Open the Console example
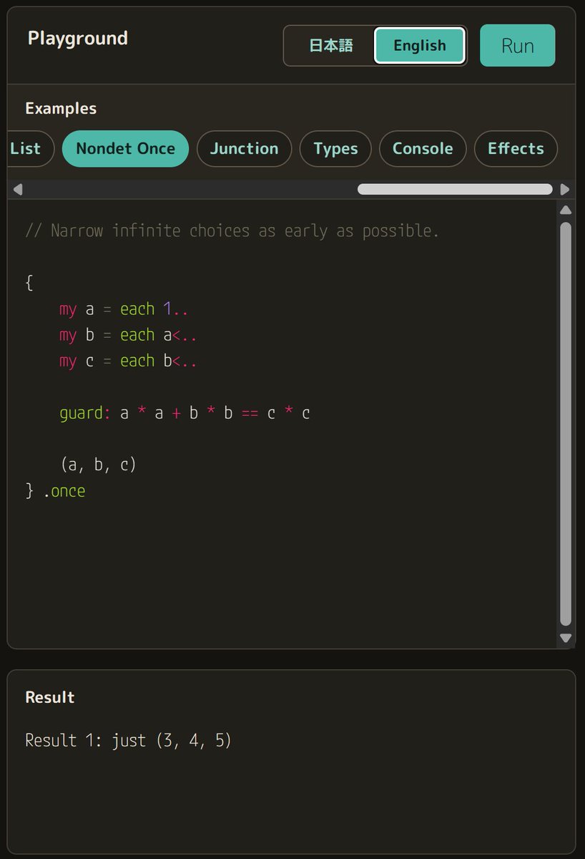585x859 pixels. click(423, 149)
